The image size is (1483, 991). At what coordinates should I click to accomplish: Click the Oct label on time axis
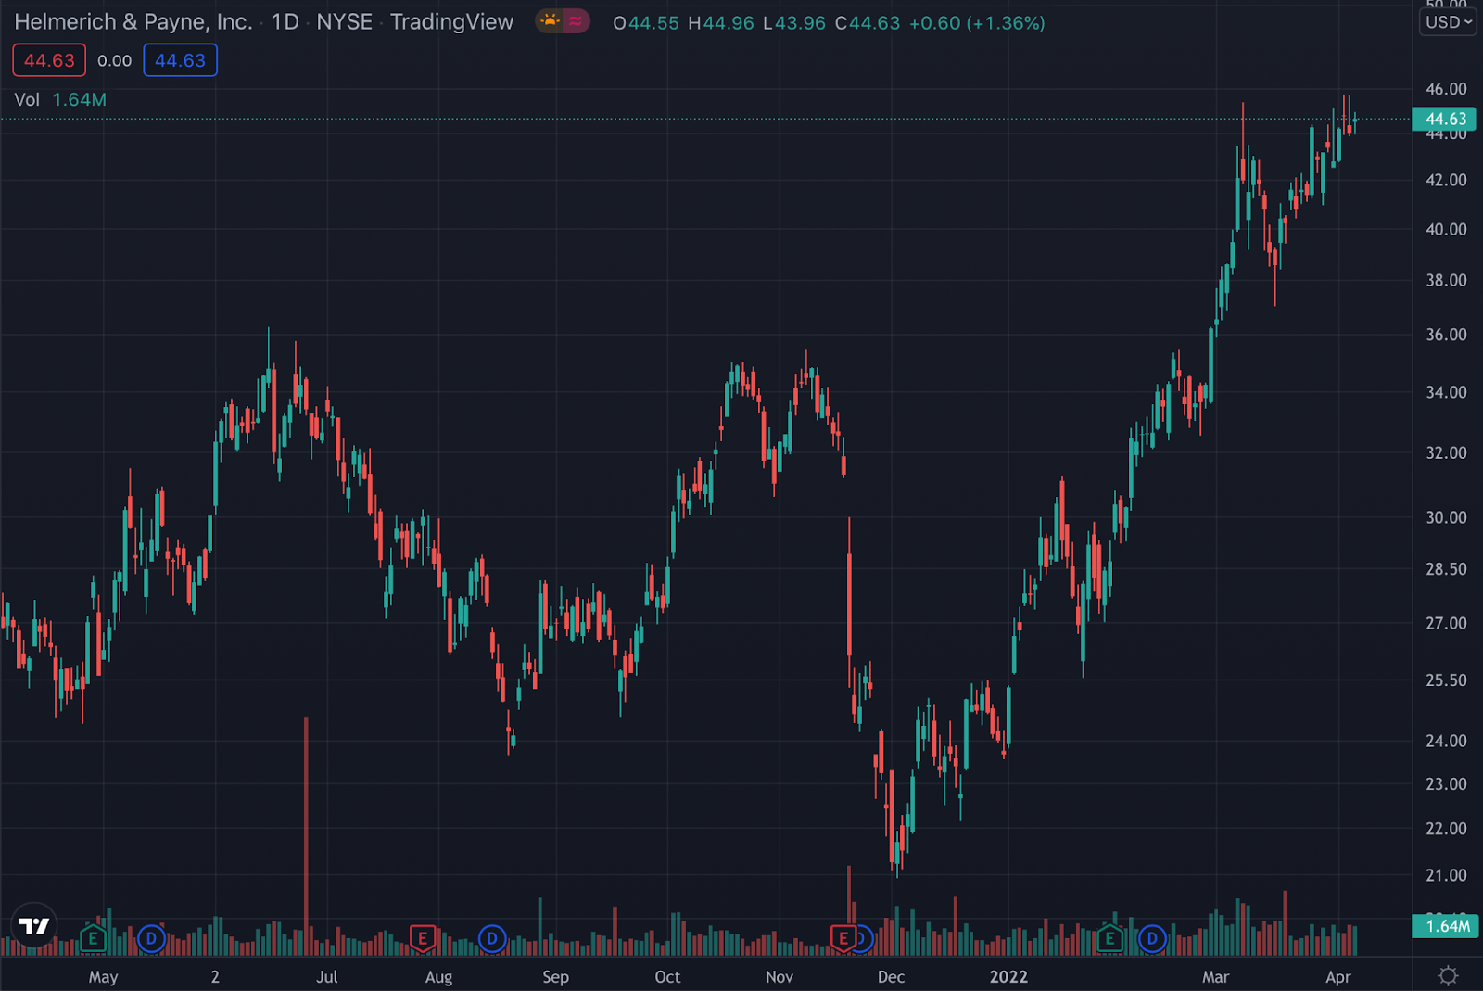click(x=667, y=977)
